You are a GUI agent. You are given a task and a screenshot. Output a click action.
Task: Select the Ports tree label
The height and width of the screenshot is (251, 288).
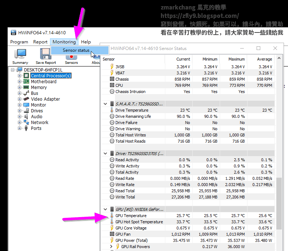36,128
